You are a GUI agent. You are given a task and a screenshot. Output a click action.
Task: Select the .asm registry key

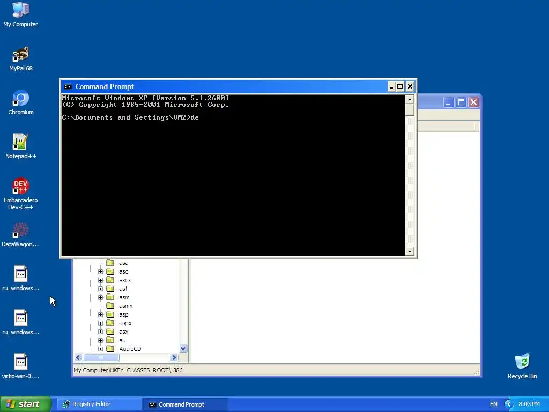[x=123, y=297]
